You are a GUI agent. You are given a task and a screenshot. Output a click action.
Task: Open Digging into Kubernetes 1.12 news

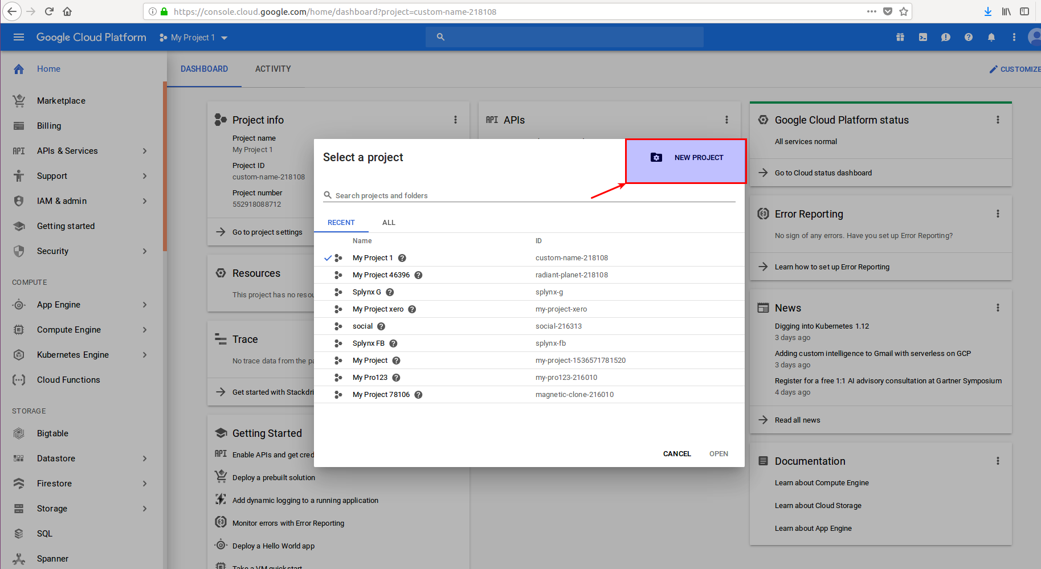[822, 326]
